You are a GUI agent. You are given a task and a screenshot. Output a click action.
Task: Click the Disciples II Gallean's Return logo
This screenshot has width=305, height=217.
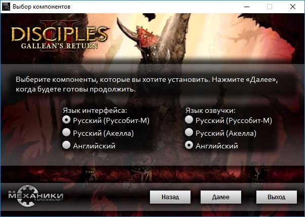pyautogui.click(x=59, y=36)
